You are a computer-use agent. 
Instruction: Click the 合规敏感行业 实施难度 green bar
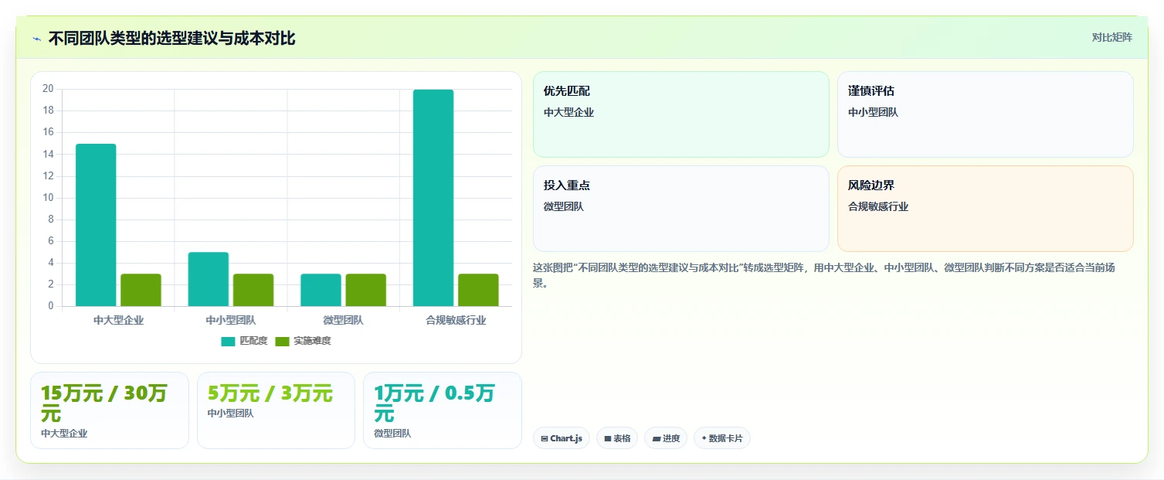478,290
